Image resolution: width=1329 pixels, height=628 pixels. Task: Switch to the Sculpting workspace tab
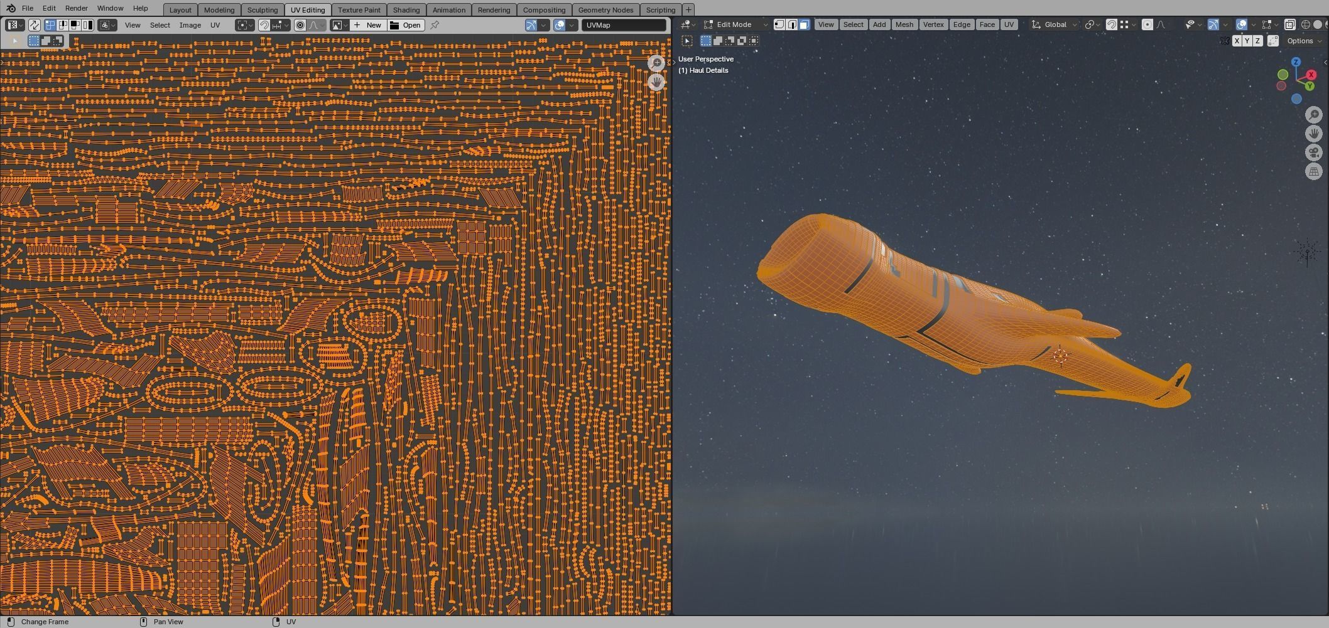tap(262, 9)
